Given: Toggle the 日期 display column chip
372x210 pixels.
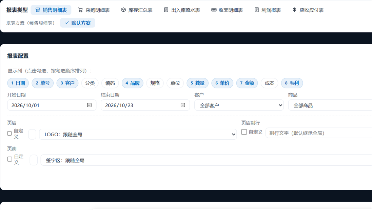Looking at the screenshot, I should point(18,83).
